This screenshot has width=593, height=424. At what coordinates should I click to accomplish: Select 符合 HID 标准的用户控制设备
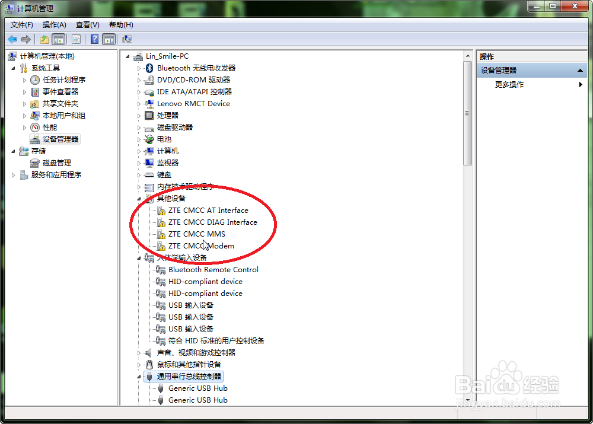tap(216, 341)
